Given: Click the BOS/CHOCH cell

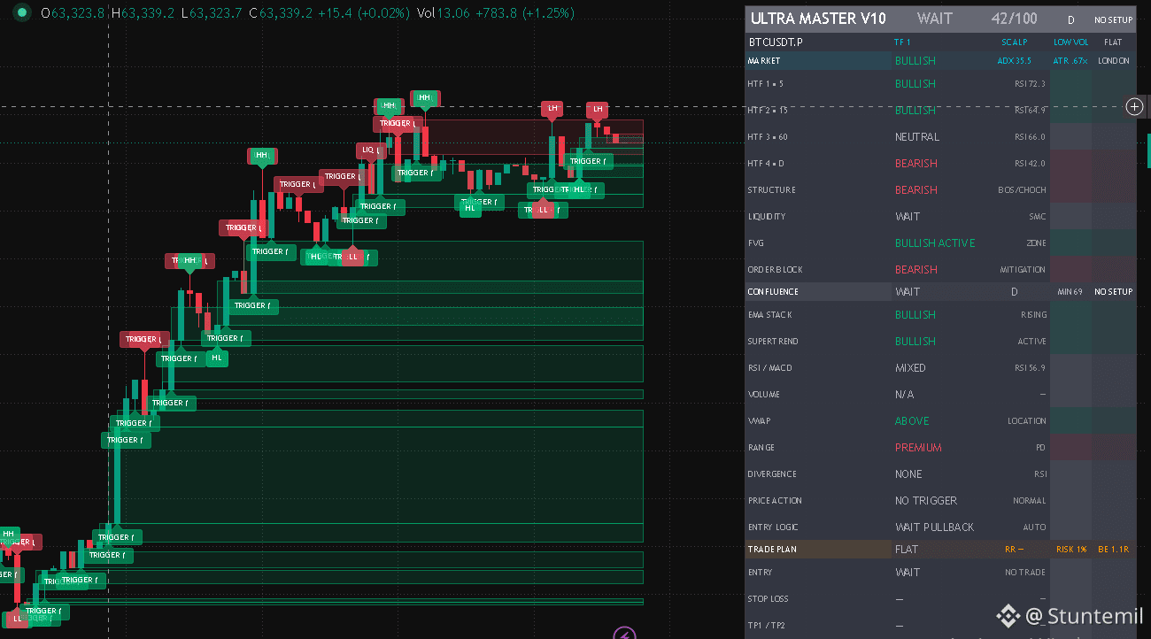Looking at the screenshot, I should point(1023,190).
